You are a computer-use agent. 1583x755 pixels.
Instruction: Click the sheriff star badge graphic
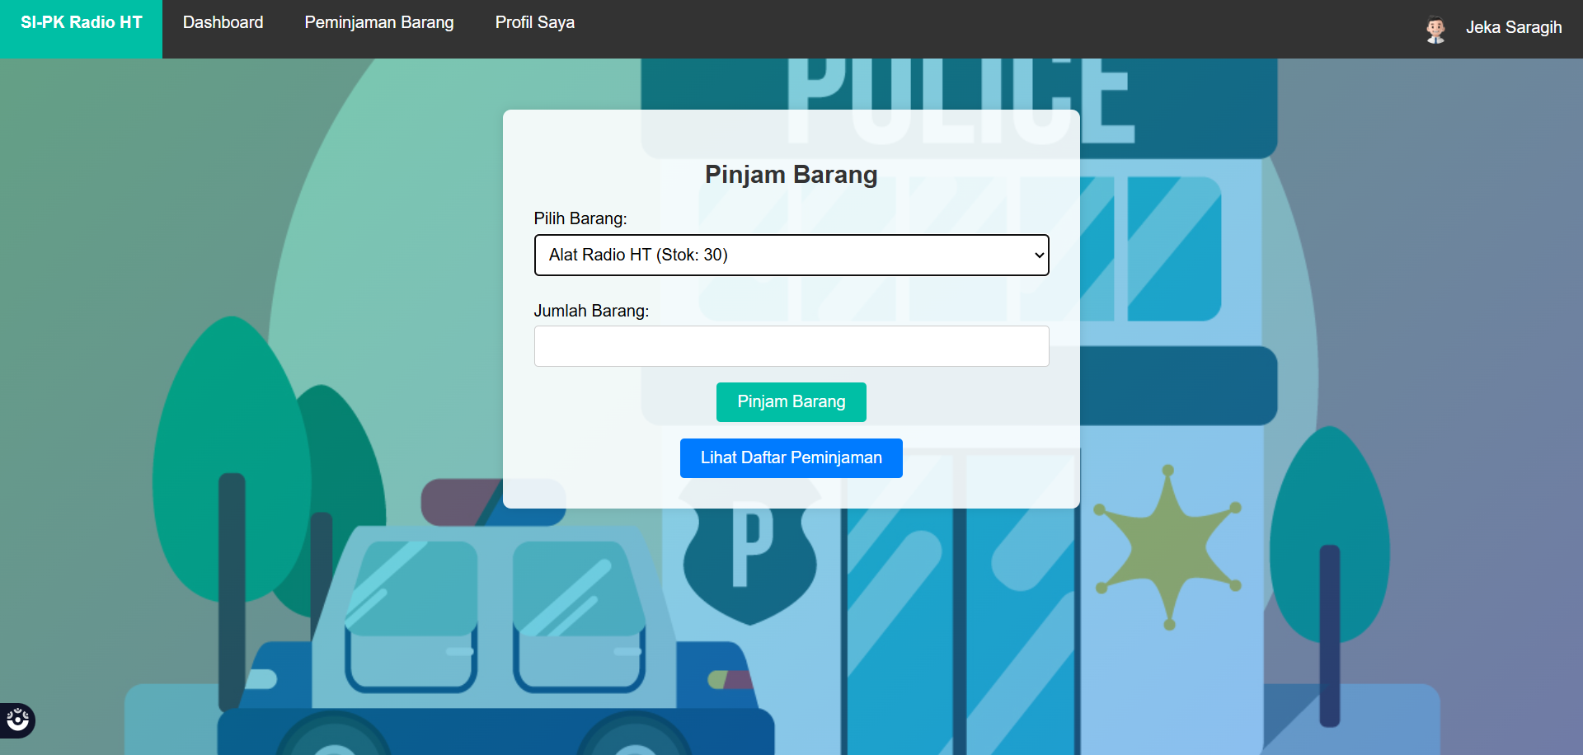1167,547
